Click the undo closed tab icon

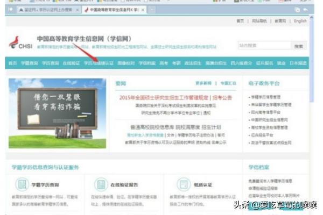tap(306, 10)
